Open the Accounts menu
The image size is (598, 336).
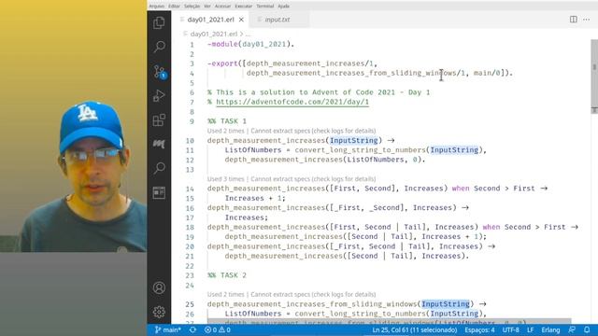(x=159, y=287)
